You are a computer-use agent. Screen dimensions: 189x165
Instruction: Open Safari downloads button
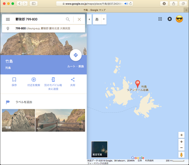point(164,4)
